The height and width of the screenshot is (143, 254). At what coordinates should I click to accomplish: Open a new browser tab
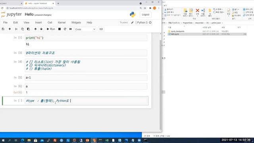click(x=58, y=3)
